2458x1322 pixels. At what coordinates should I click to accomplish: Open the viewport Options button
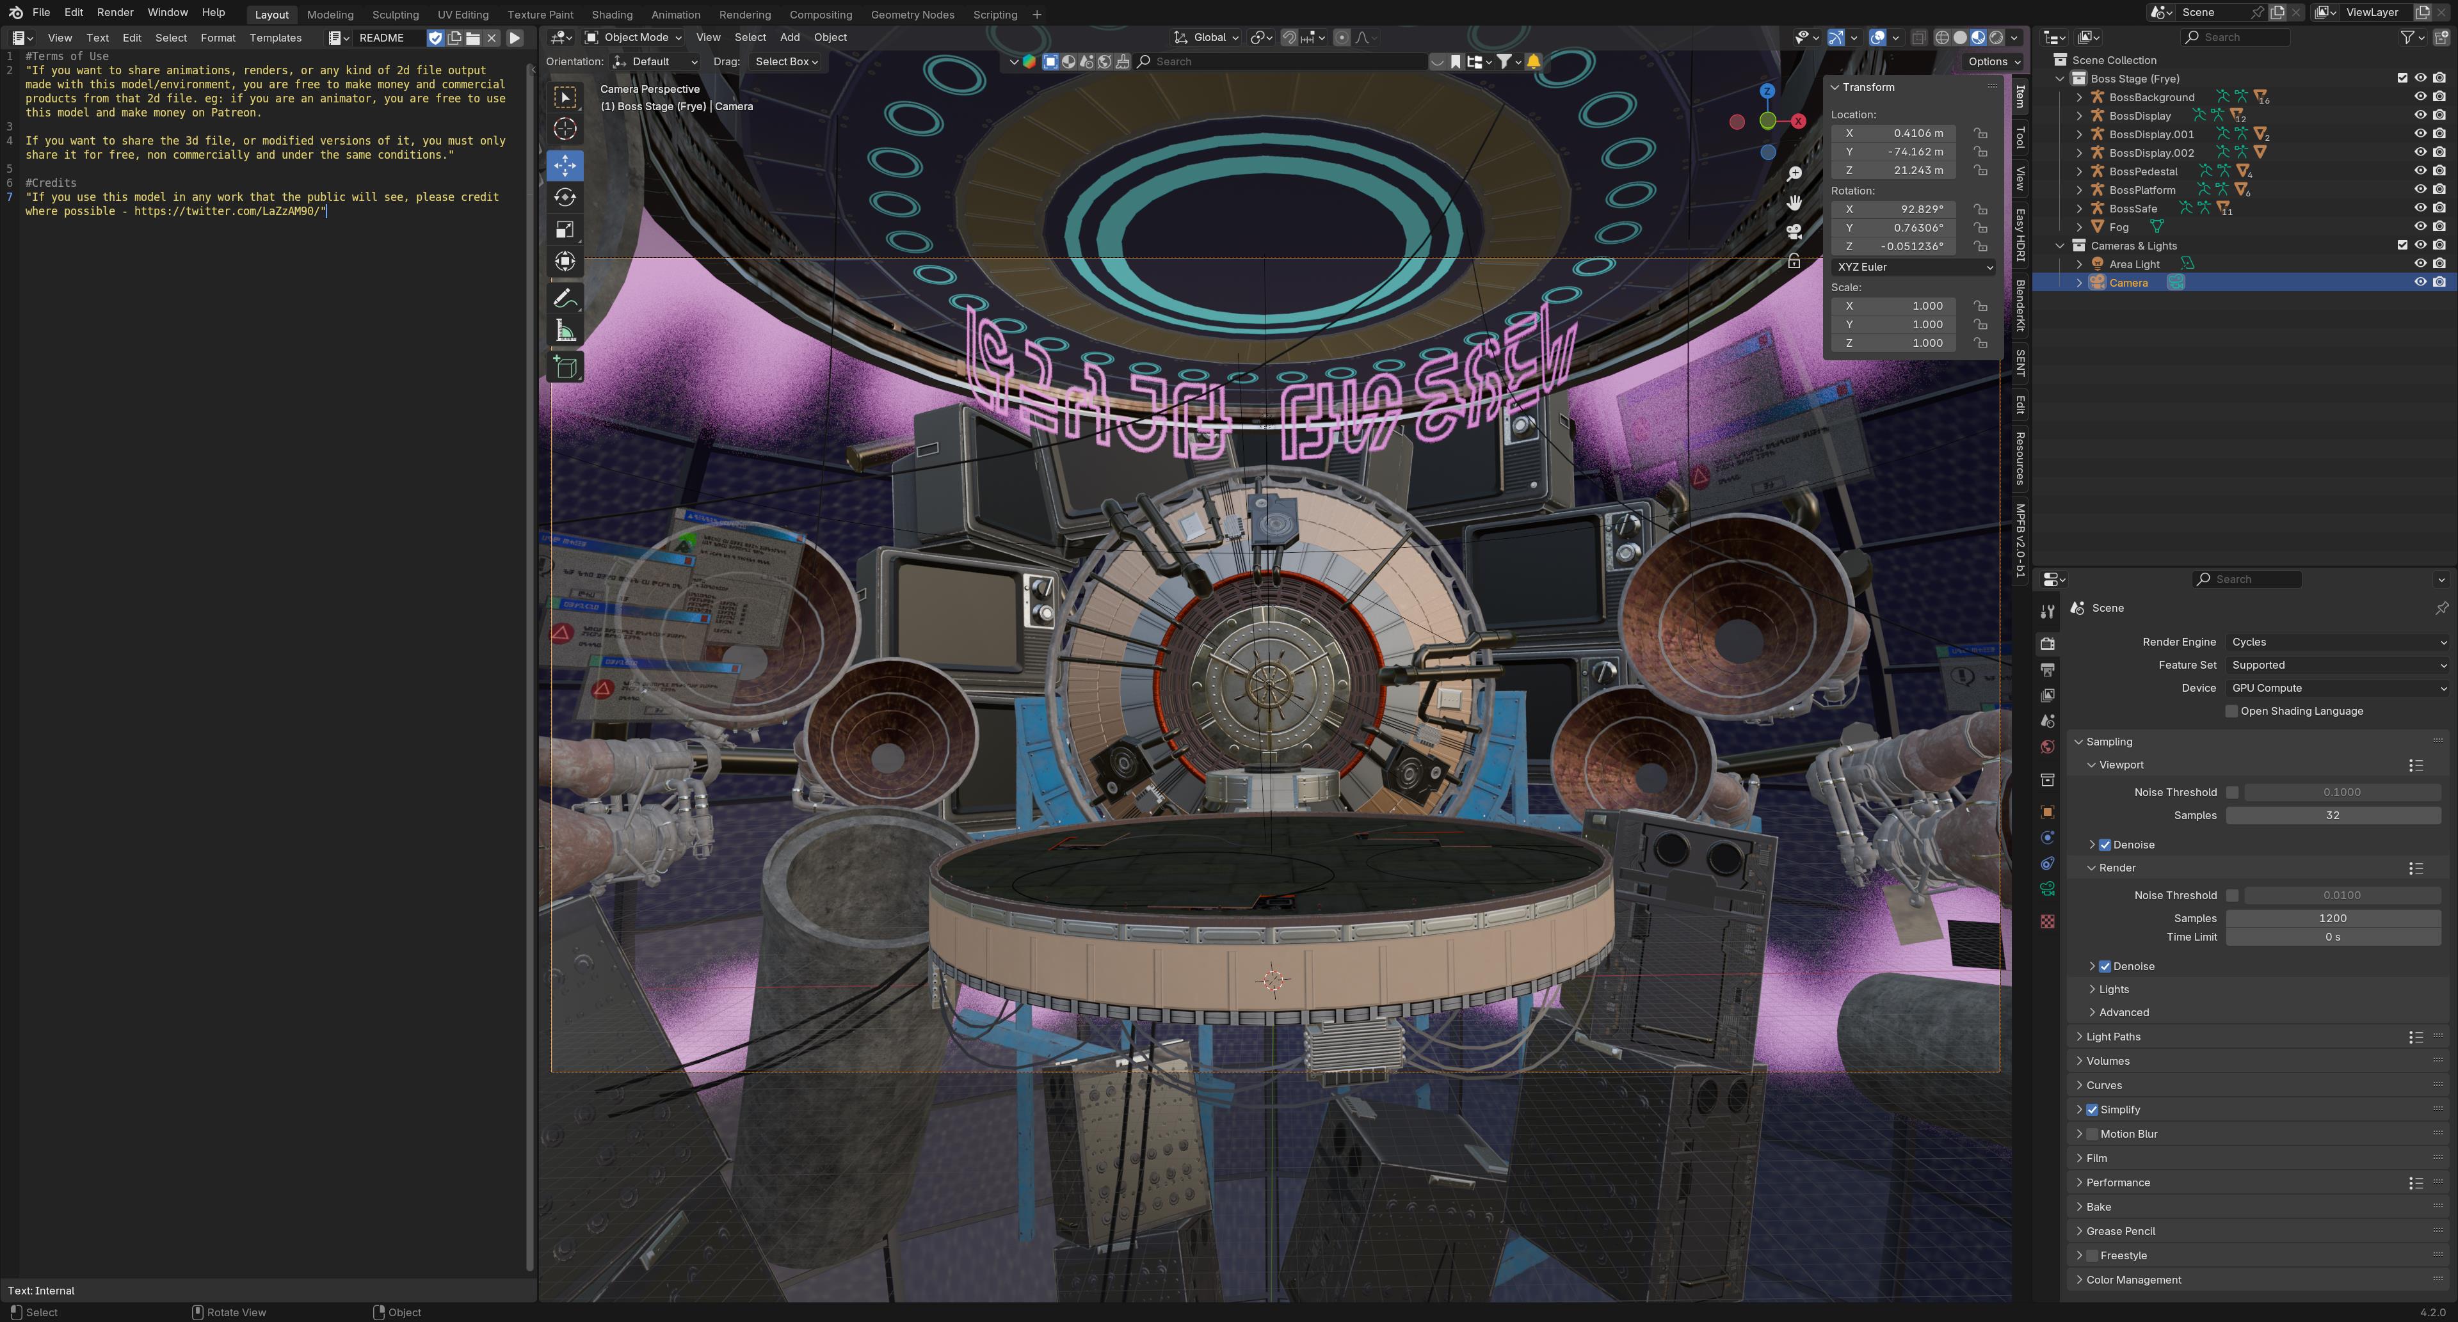click(x=1995, y=62)
